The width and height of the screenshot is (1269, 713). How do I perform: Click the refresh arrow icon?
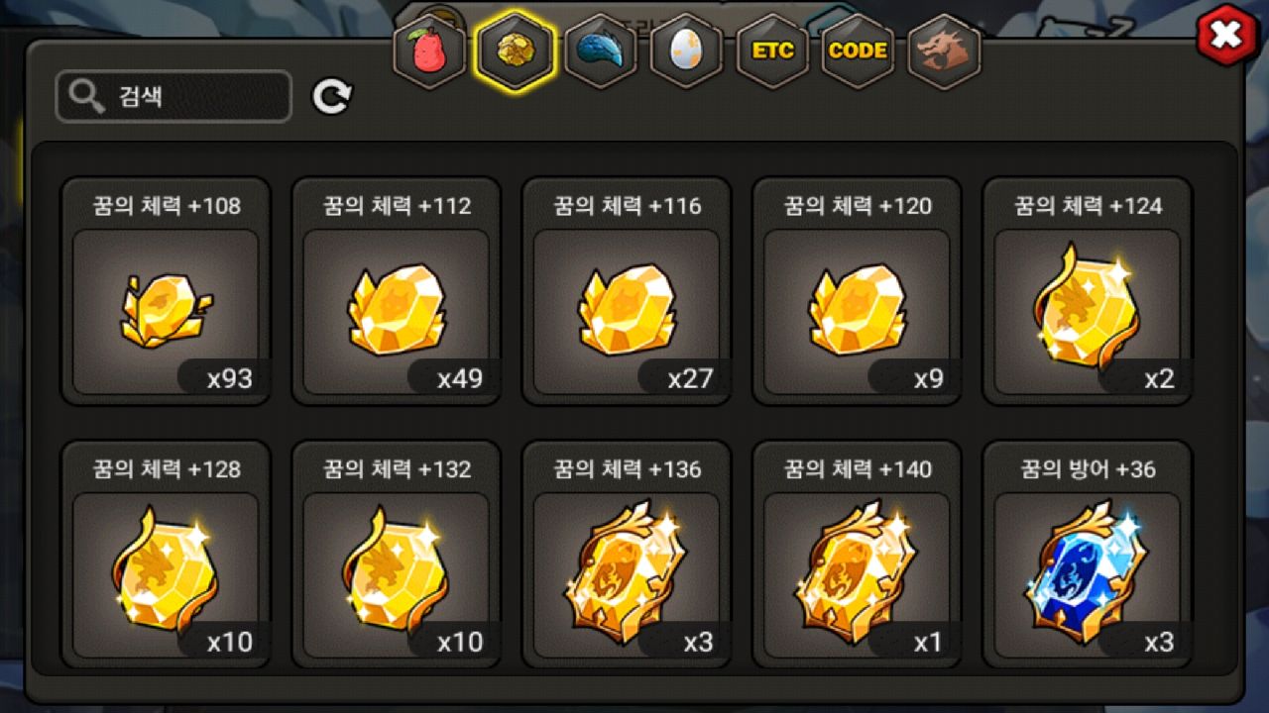[x=332, y=96]
